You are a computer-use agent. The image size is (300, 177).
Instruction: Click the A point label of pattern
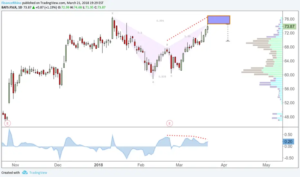point(153,82)
